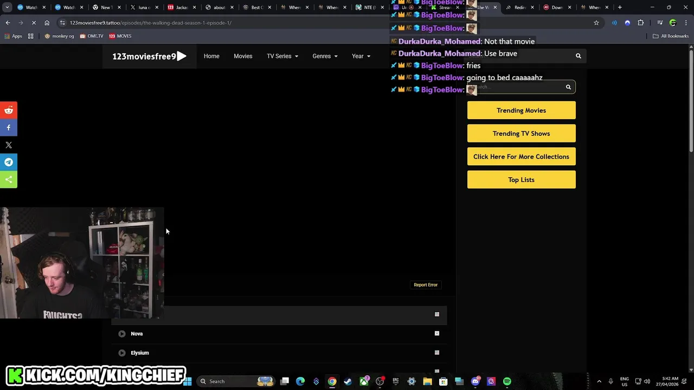Launch Epic Games from the taskbar
Viewport: 694px width, 390px height.
click(396, 381)
